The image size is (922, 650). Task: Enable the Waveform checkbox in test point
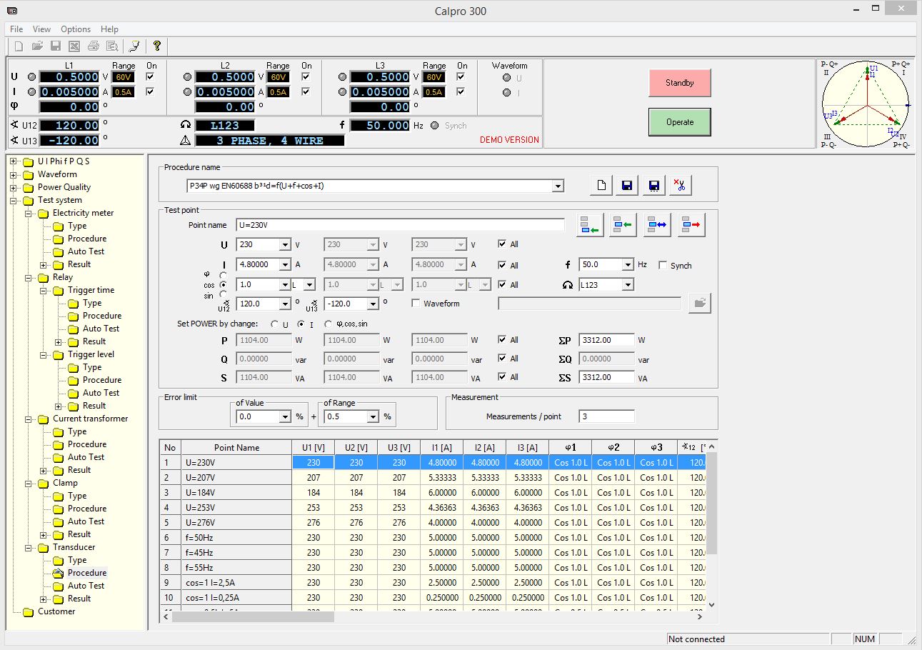coord(416,304)
